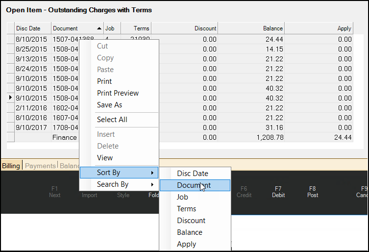Click the F1 Next function key
369x252 pixels.
55,192
